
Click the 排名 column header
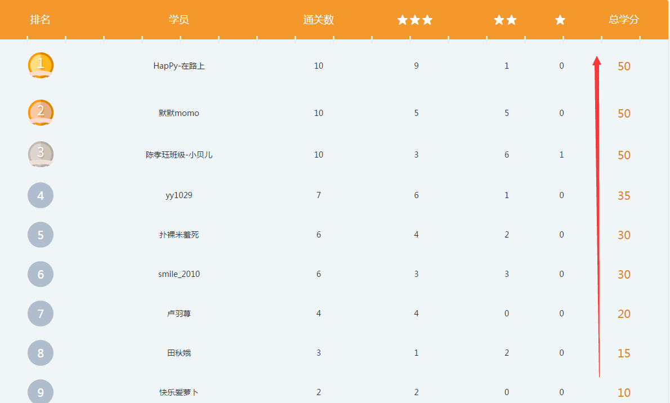point(41,20)
